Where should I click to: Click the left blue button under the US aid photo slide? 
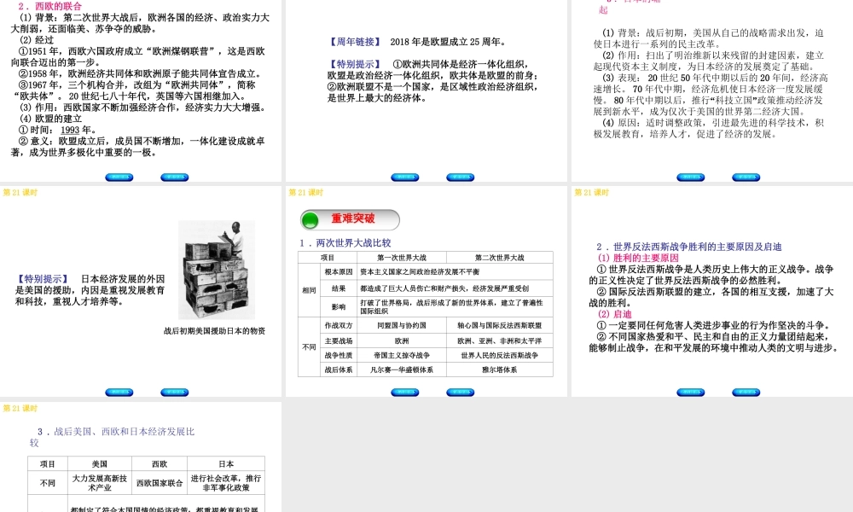(119, 393)
